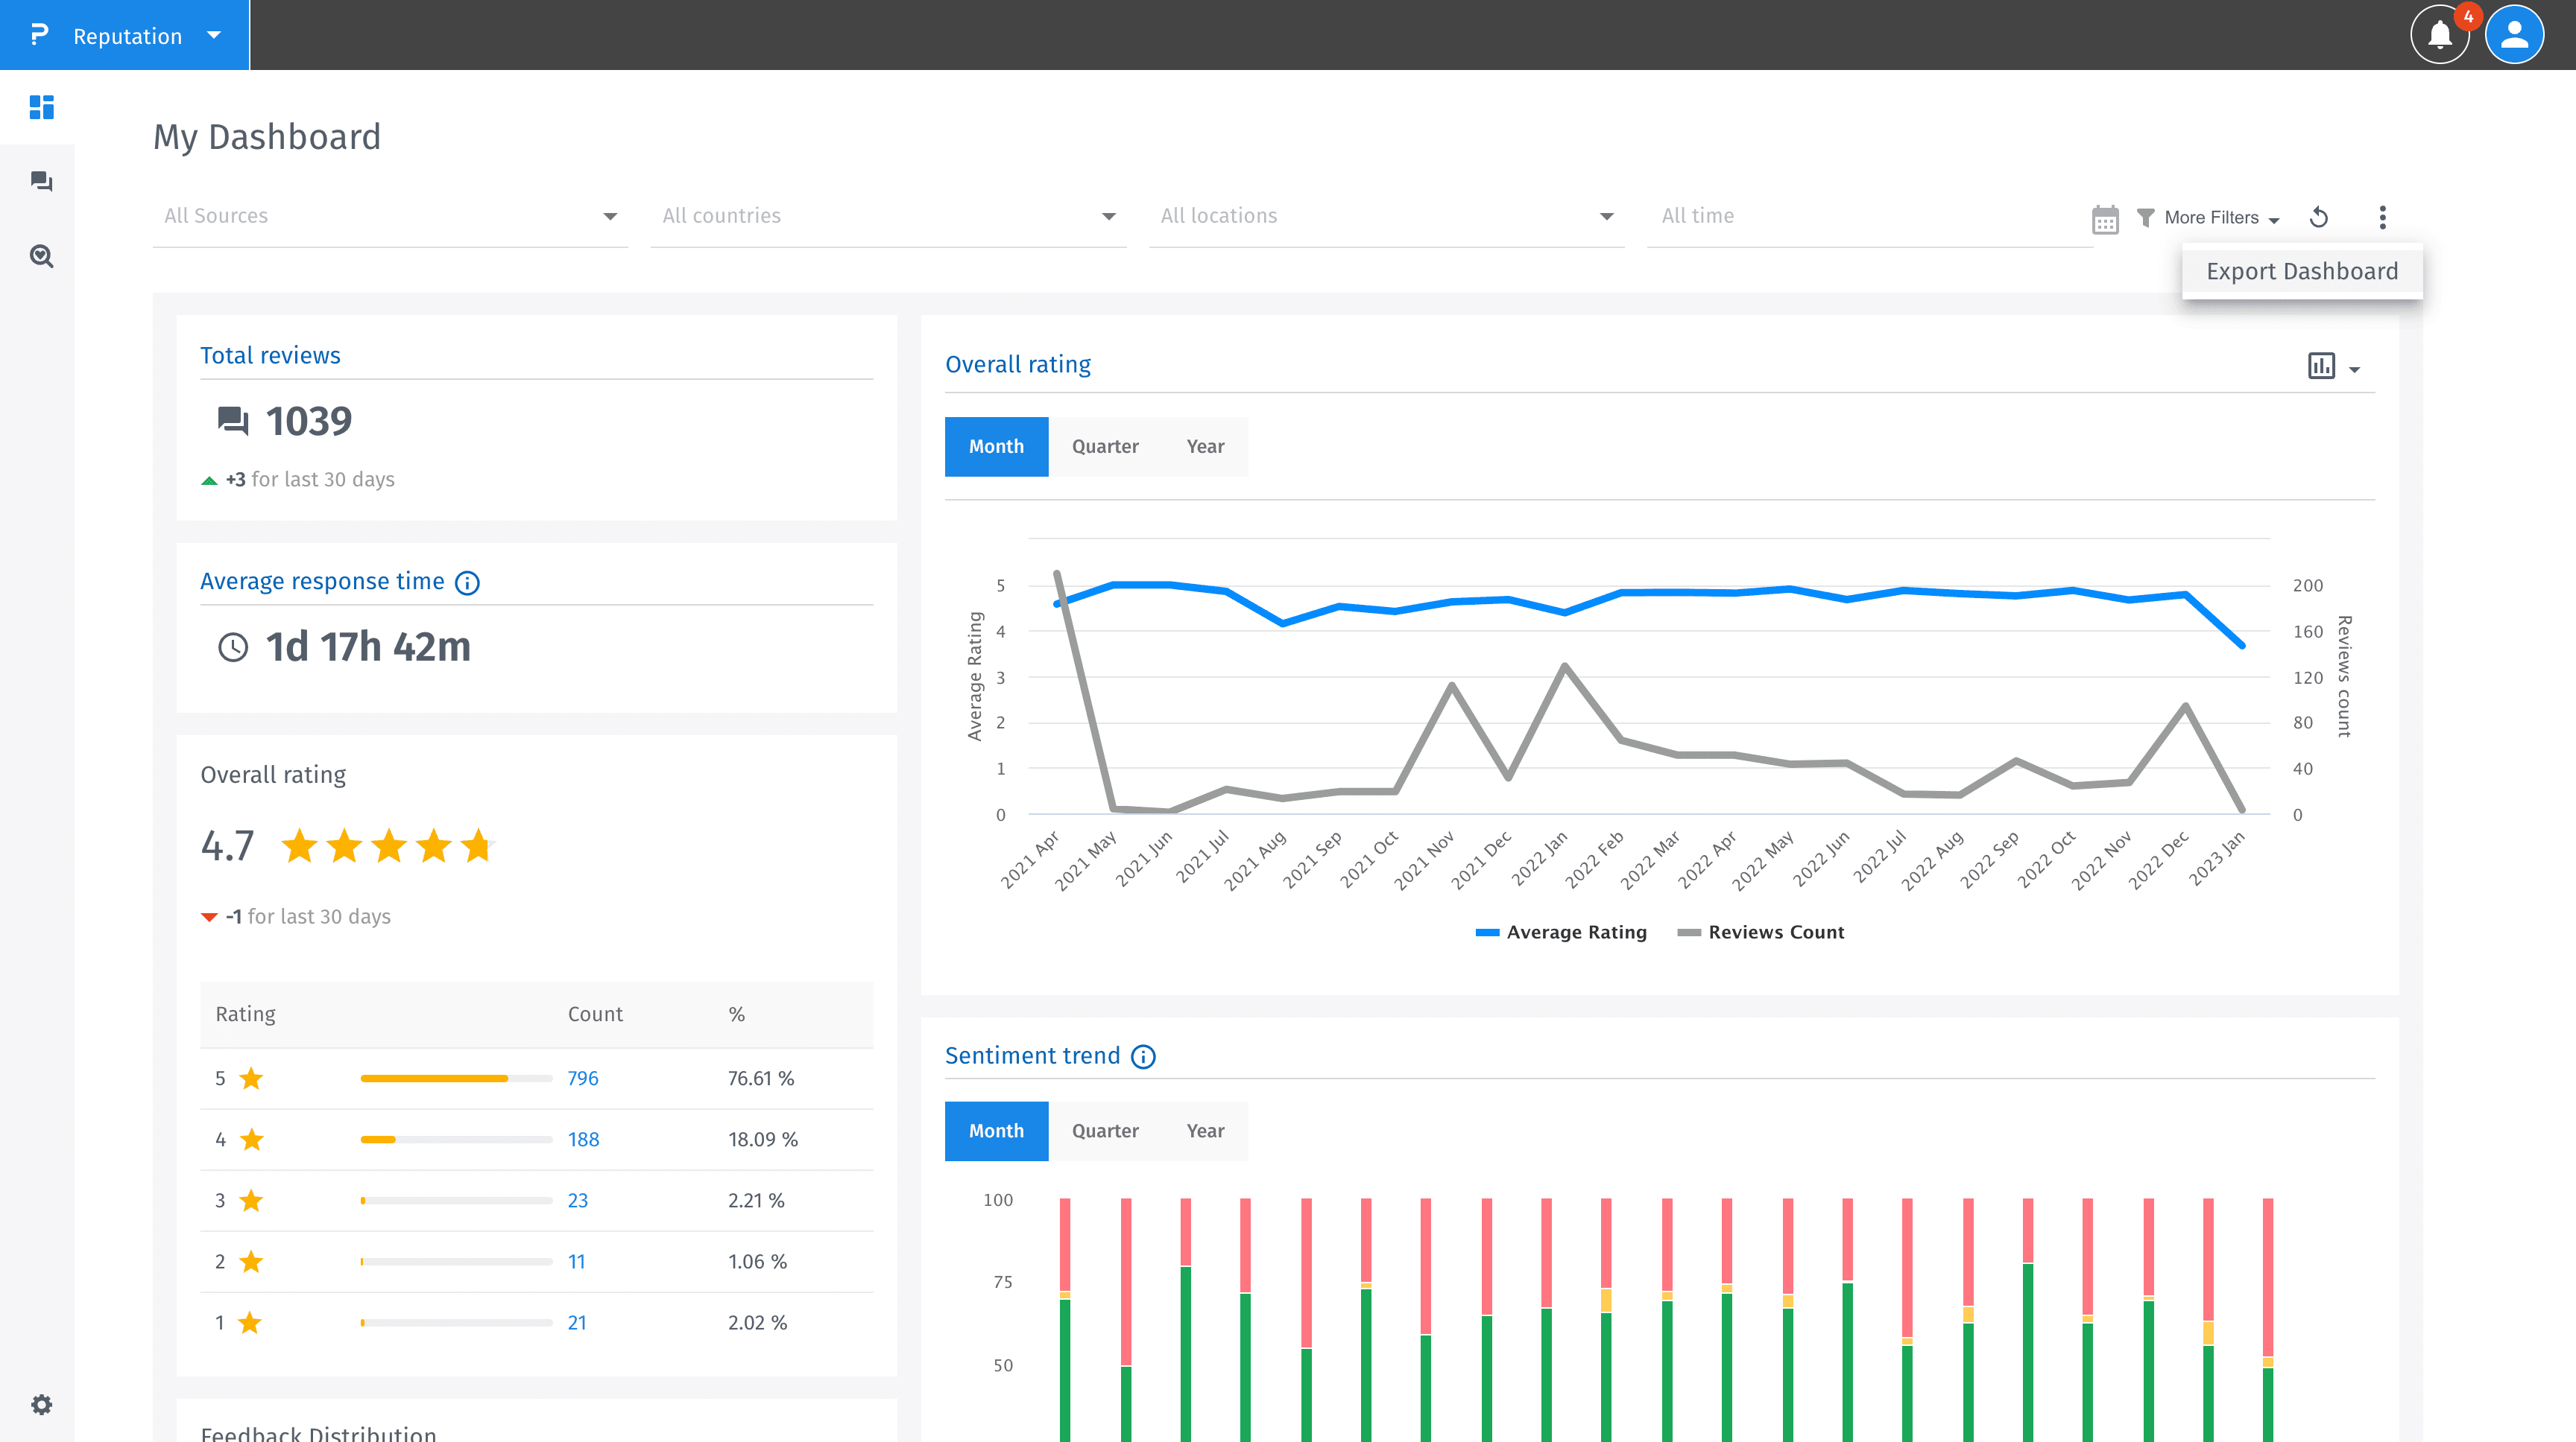Click the reset filters refresh icon
The height and width of the screenshot is (1442, 2576).
click(2319, 217)
